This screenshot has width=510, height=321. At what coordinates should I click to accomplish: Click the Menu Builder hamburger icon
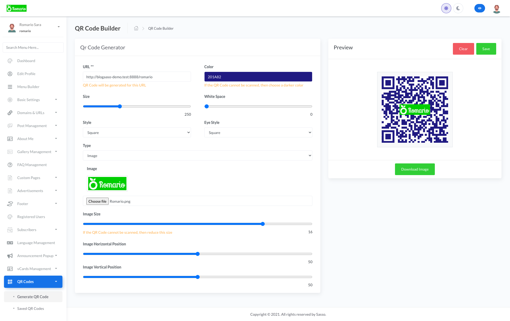tap(10, 87)
